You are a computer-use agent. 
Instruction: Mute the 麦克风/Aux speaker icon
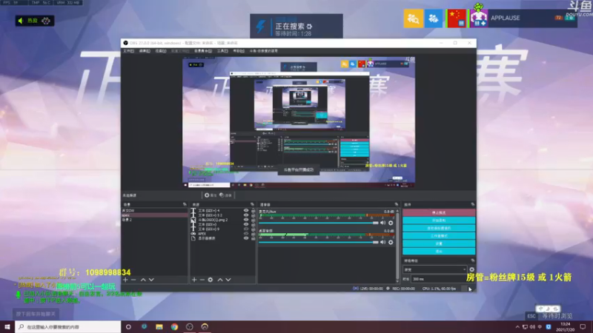[x=382, y=223]
